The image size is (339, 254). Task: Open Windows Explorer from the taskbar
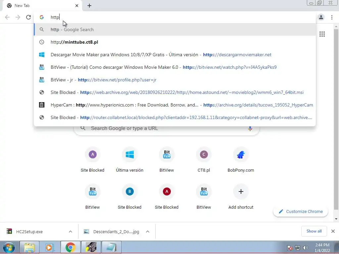29,247
